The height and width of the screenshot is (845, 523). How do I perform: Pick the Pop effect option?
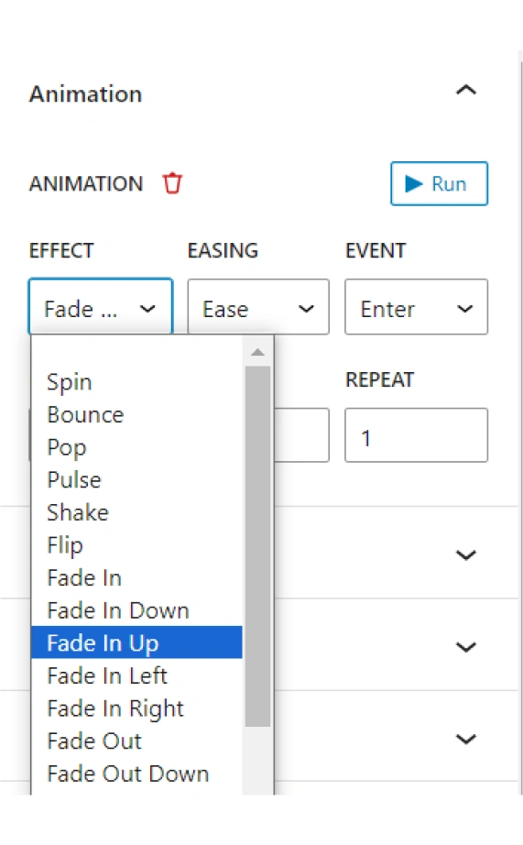point(136,447)
